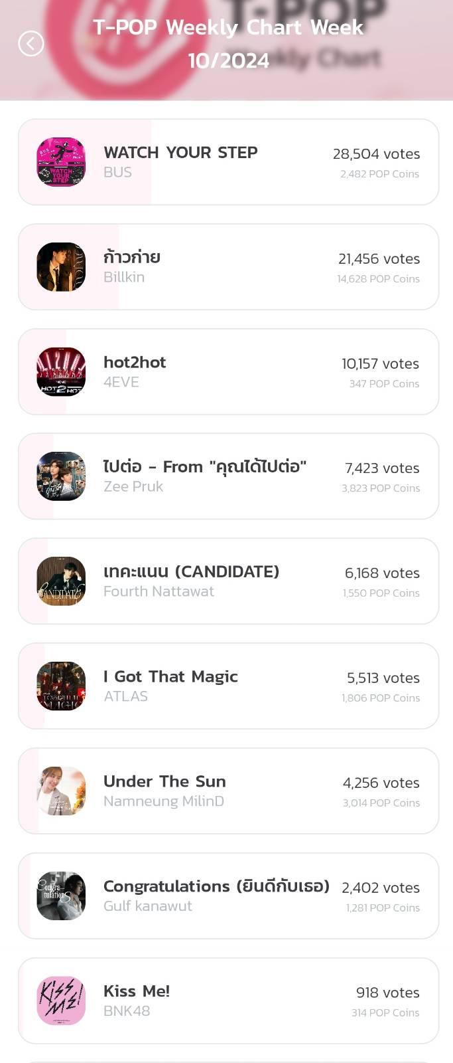This screenshot has width=453, height=1063.
Task: Tap Zee Pruk's song cover image
Action: (x=61, y=476)
